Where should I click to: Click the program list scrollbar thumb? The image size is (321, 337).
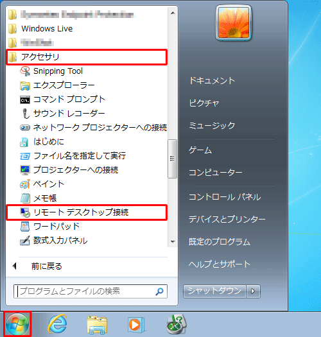click(172, 159)
